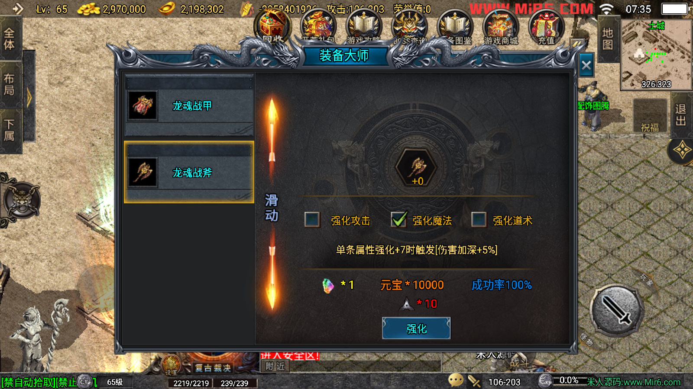
Task: Select the 龙魂战甲 equipment entry
Action: point(189,105)
